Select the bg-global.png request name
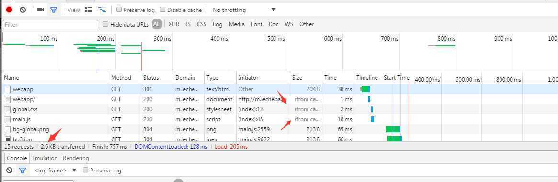The image size is (558, 182). [x=31, y=129]
